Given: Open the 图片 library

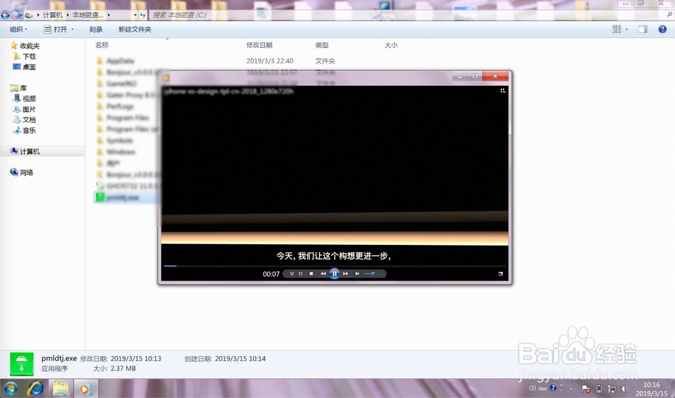Looking at the screenshot, I should point(29,109).
